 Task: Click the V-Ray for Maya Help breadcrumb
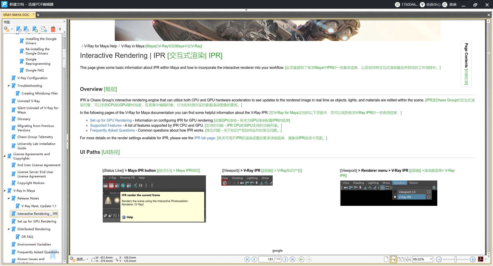pos(101,46)
